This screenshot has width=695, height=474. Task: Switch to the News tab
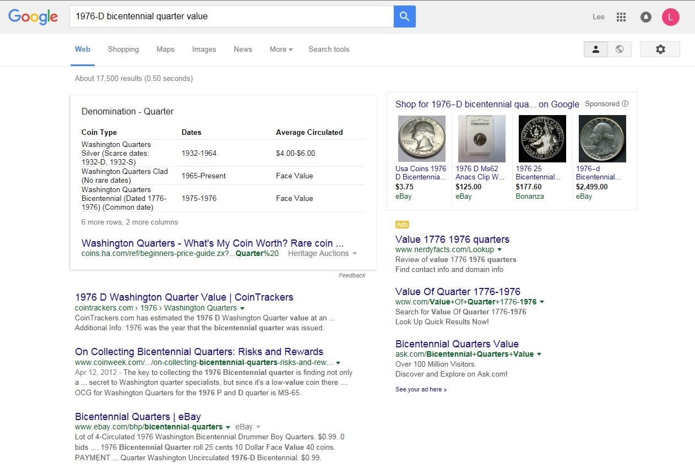pyautogui.click(x=243, y=50)
